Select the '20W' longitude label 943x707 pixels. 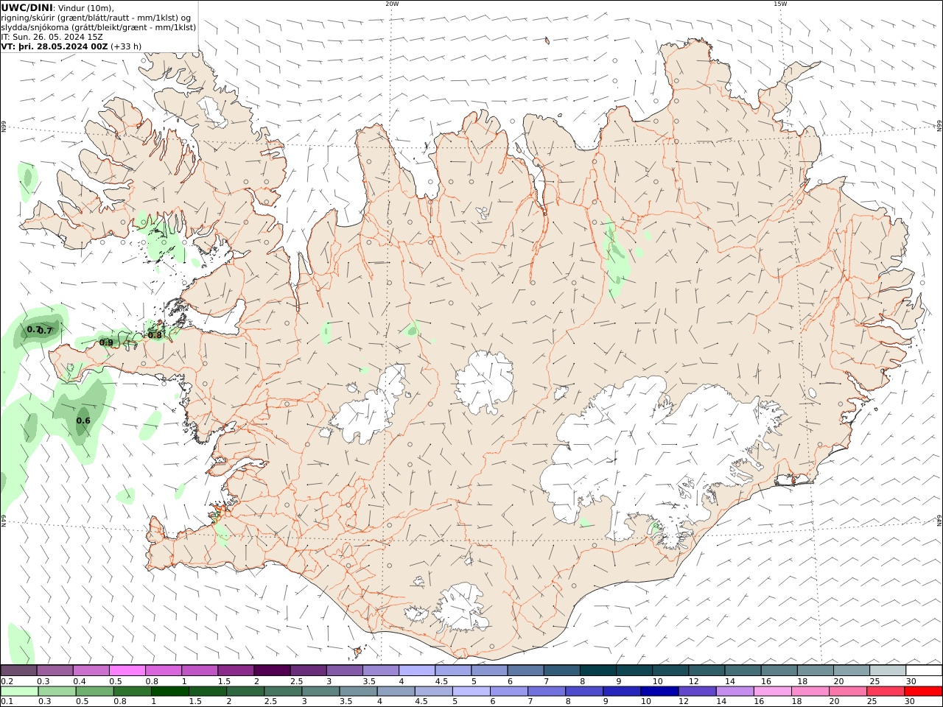point(392,4)
